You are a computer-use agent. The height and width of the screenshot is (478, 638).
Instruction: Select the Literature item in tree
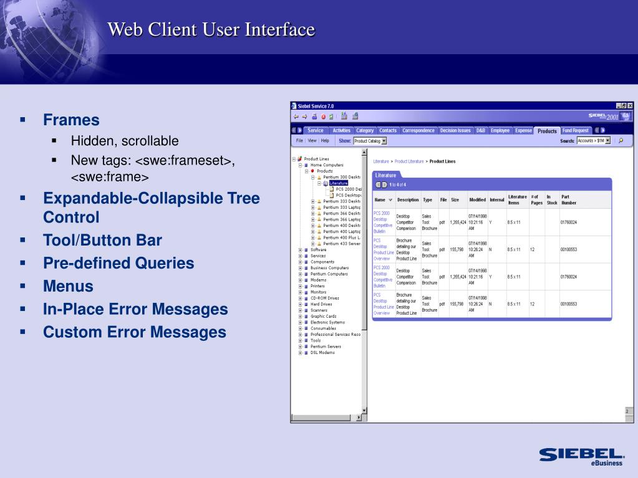tap(338, 183)
